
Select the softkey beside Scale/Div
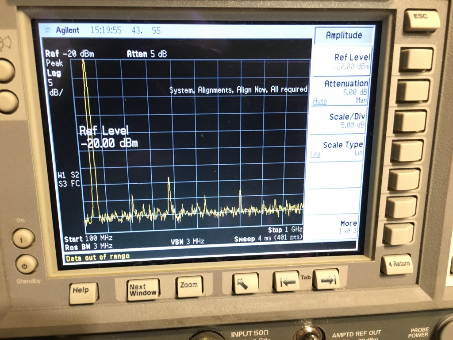tap(410, 120)
